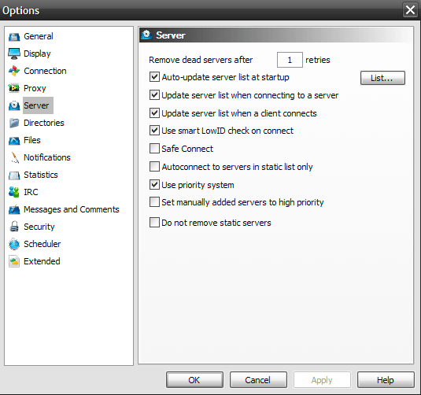
Task: Open the General settings icon
Action: [14, 36]
